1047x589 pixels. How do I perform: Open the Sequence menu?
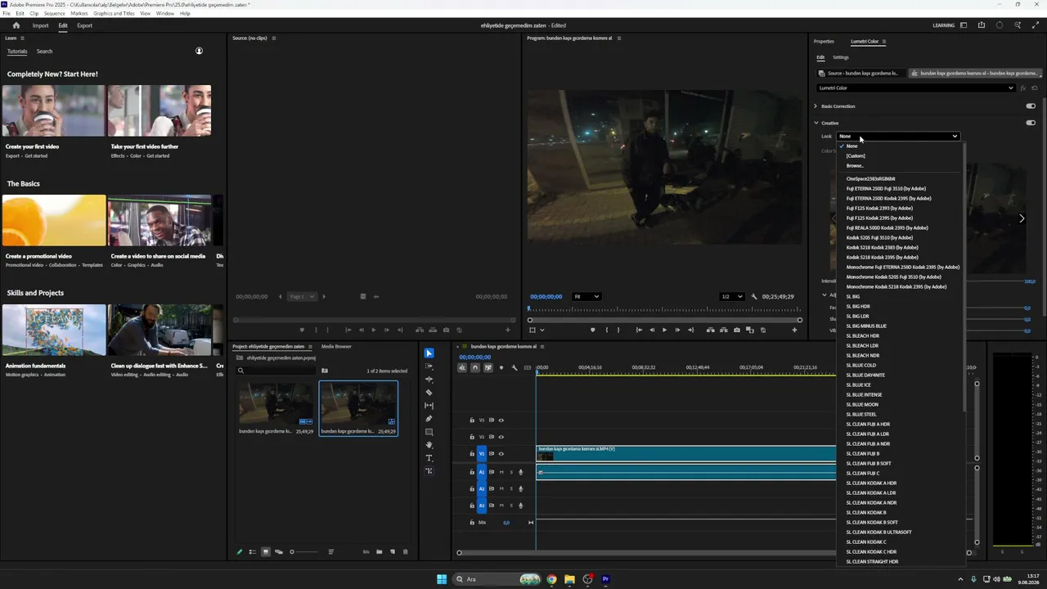(x=54, y=13)
